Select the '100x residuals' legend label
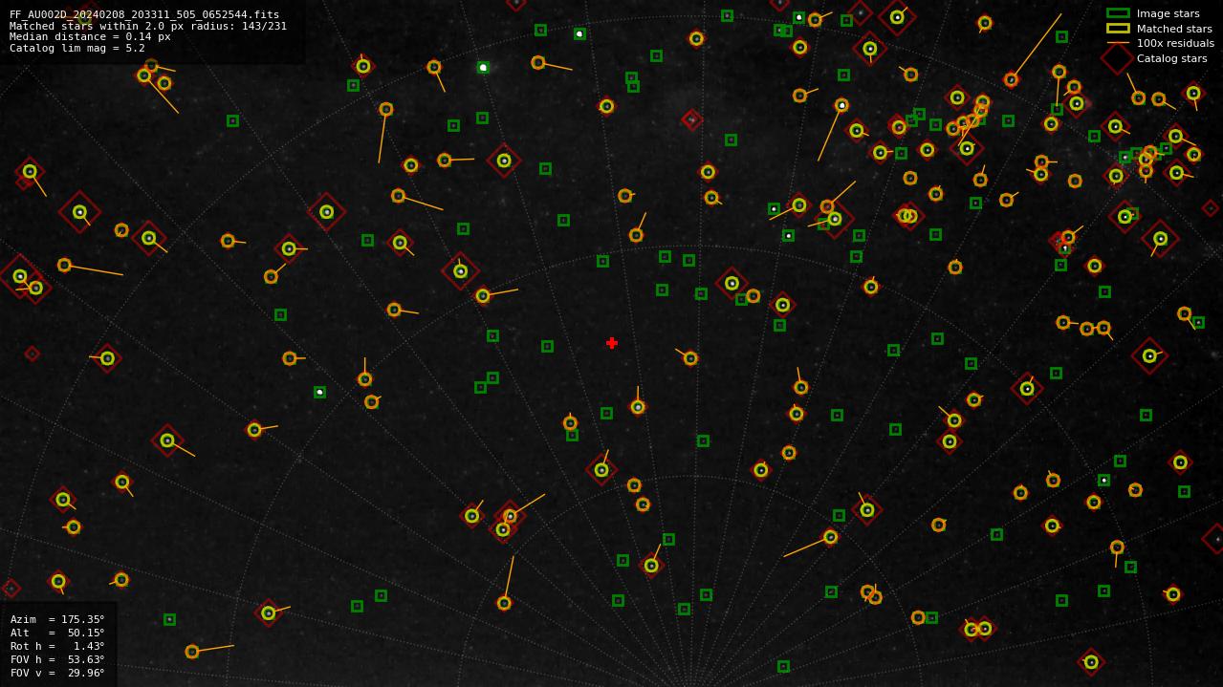This screenshot has height=687, width=1223. 1175,43
